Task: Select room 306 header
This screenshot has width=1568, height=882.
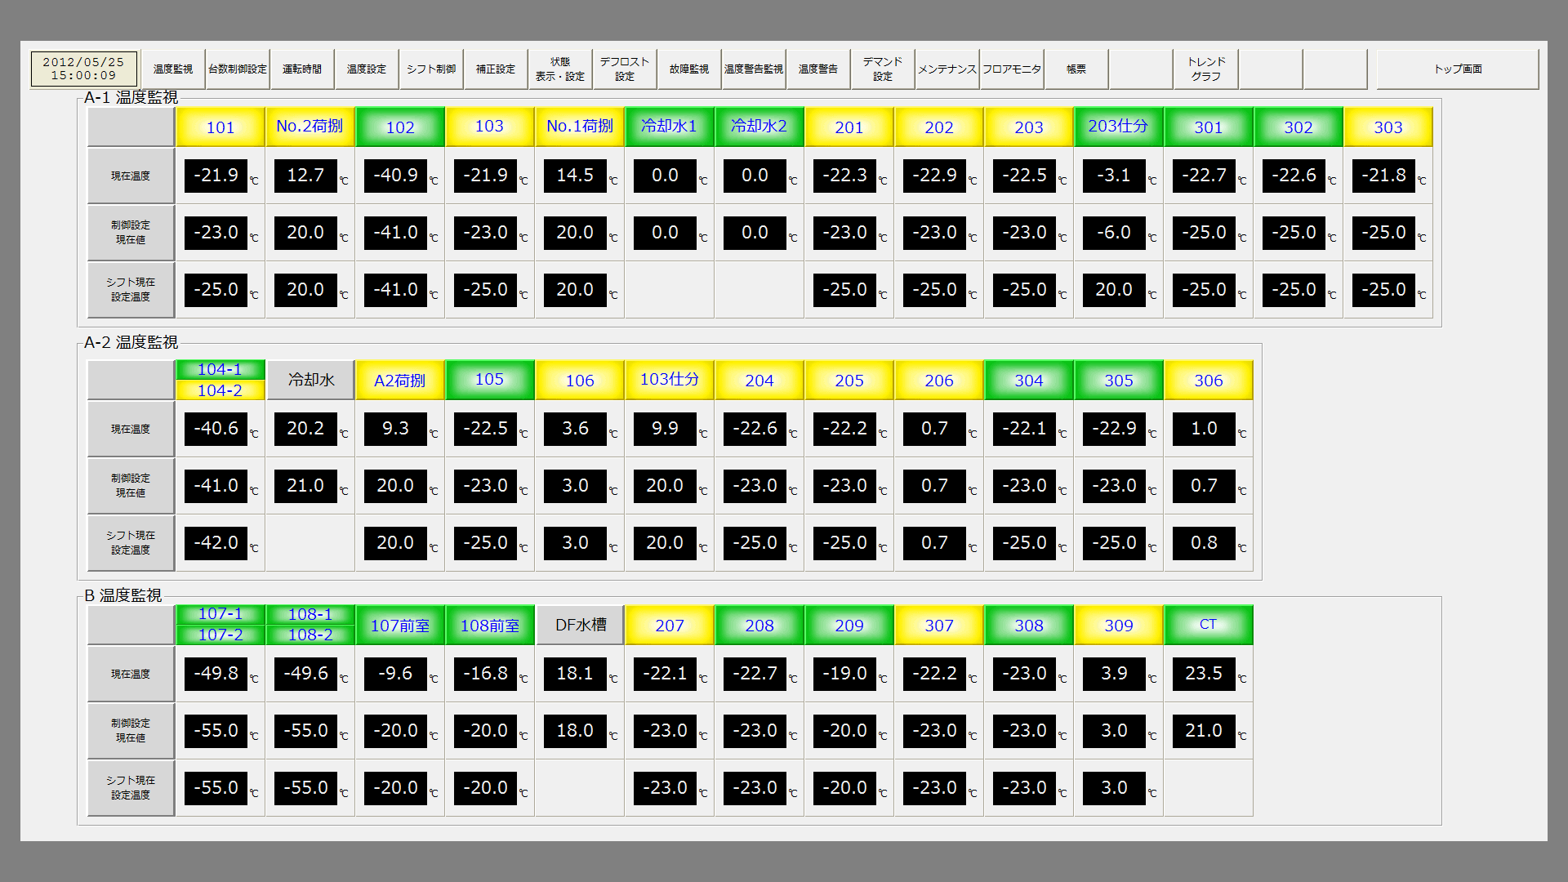Action: coord(1209,380)
